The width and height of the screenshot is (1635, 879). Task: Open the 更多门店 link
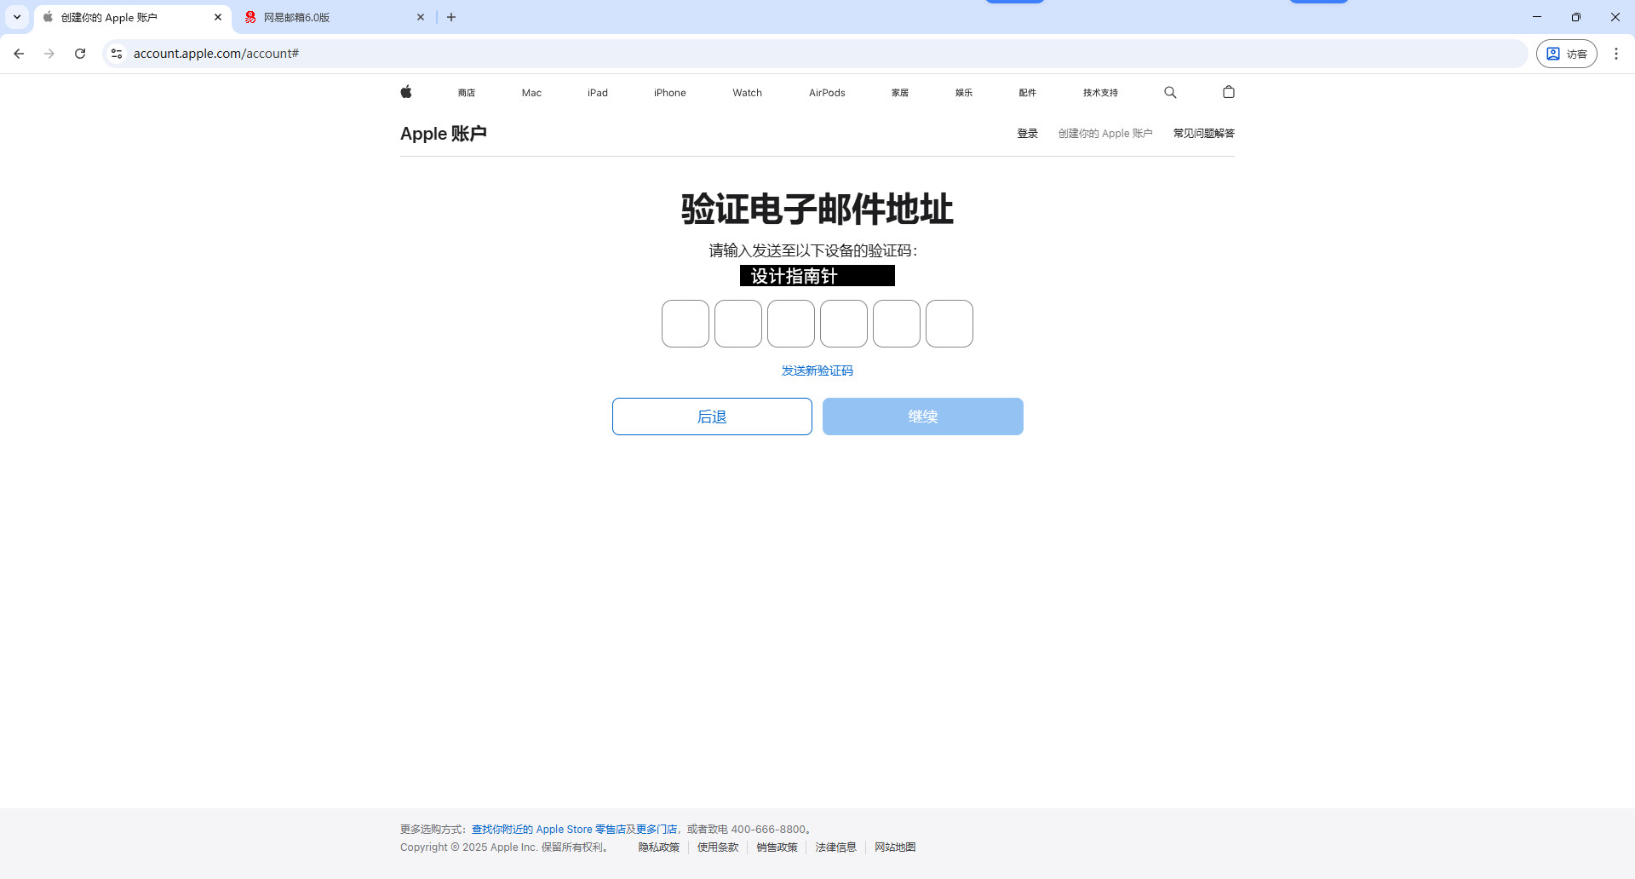(x=657, y=830)
